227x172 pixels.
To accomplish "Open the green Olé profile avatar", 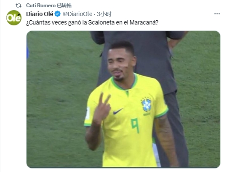I will tap(14, 18).
